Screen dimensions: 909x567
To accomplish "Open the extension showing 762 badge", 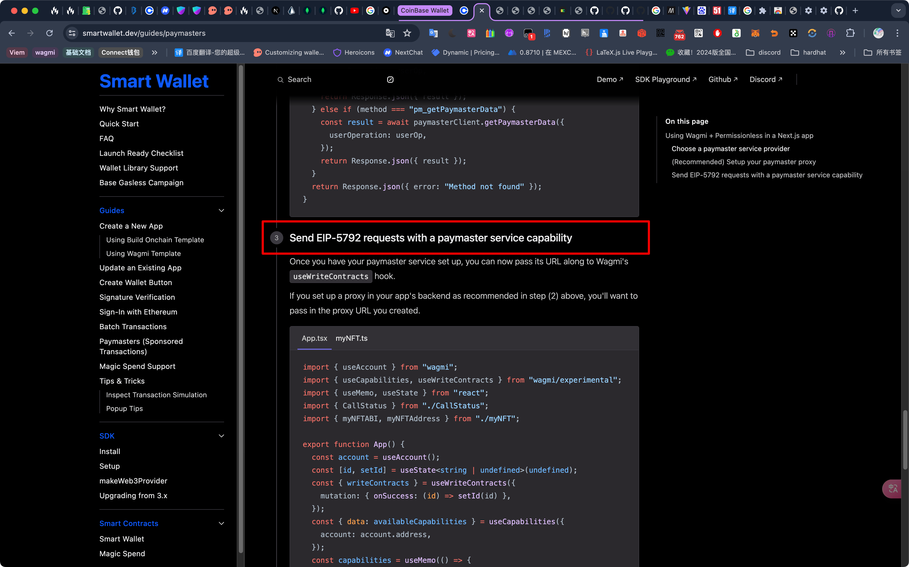I will (x=679, y=34).
